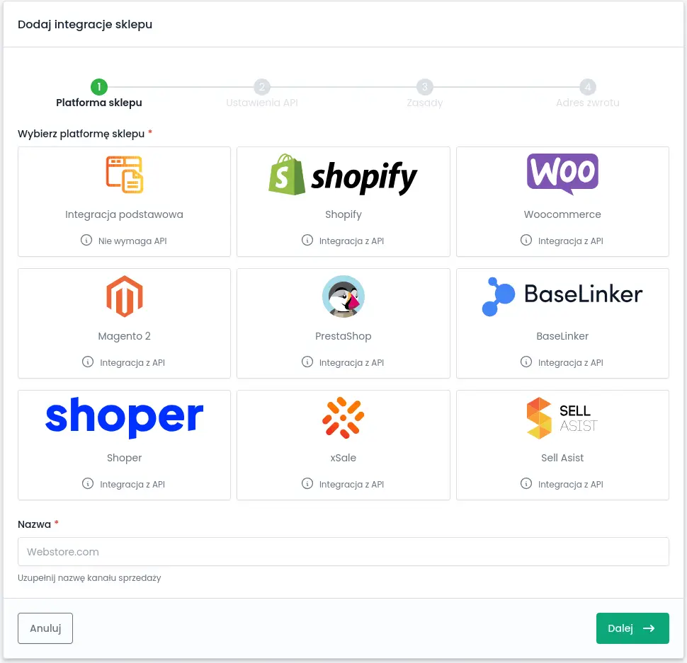
Task: Select the blue shoper logo
Action: click(125, 417)
